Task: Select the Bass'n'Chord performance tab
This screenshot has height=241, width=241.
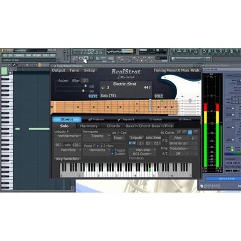Action: (x=138, y=126)
